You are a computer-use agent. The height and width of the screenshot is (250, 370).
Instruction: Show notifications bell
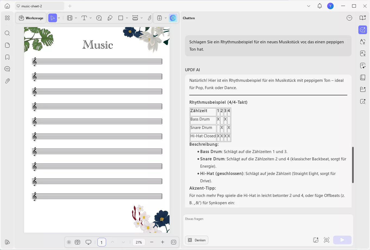(x=320, y=6)
